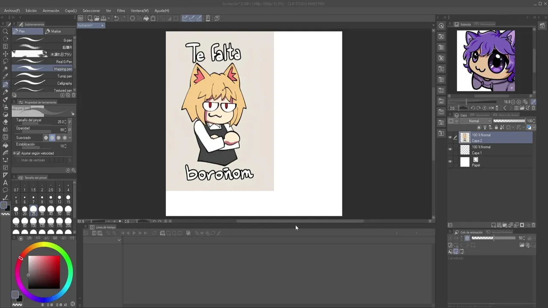Open the Animación menu
Image resolution: width=548 pixels, height=308 pixels.
(51, 10)
